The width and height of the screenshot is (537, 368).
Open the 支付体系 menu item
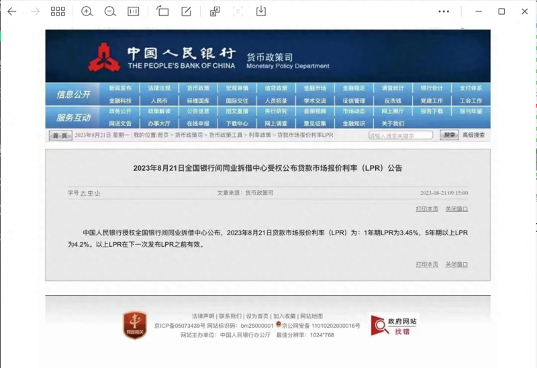(x=471, y=88)
